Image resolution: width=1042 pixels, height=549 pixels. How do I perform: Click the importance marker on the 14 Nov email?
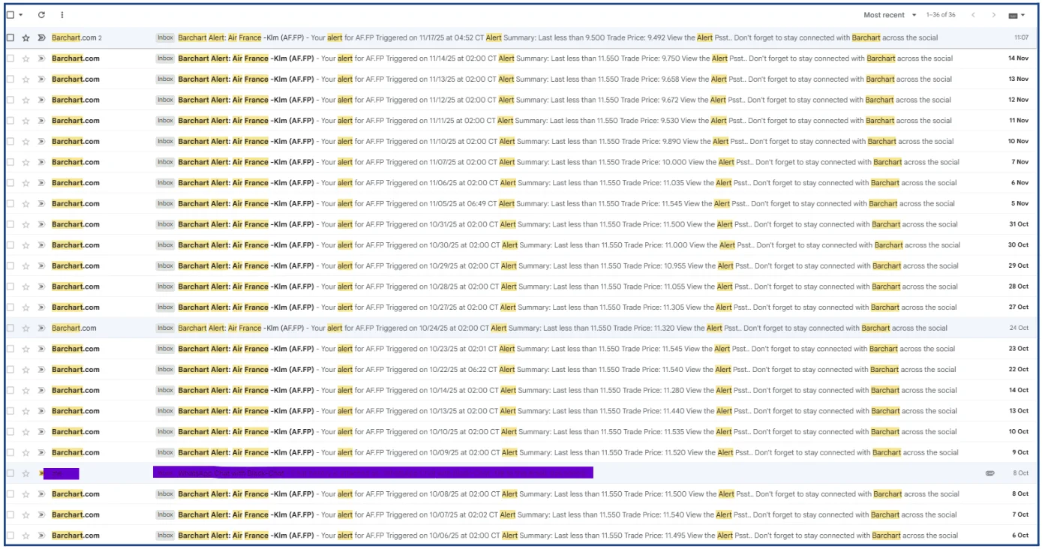point(44,58)
